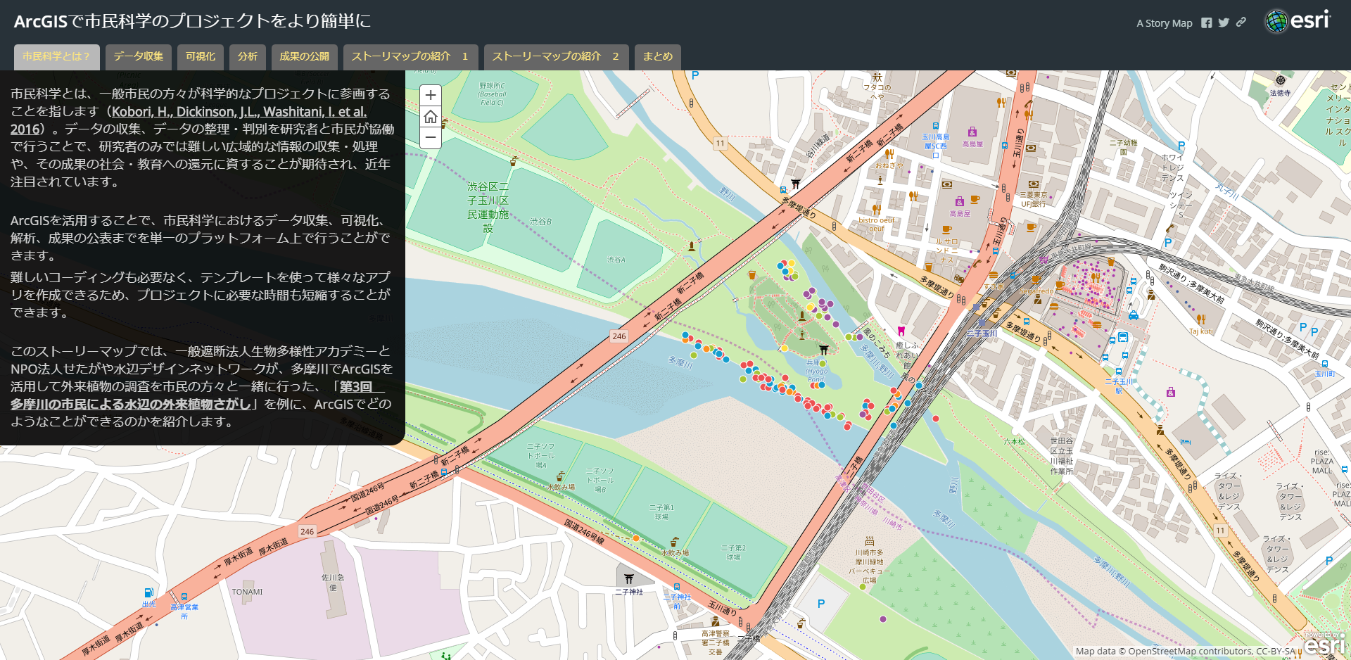The image size is (1351, 660).
Task: Click 渋谷区二子玉川区民運動施設 label
Action: pos(488,207)
